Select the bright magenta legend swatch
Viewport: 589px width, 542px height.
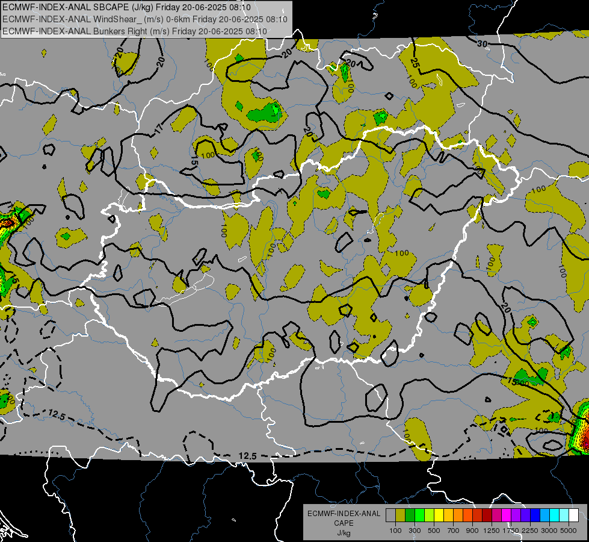tap(506, 516)
